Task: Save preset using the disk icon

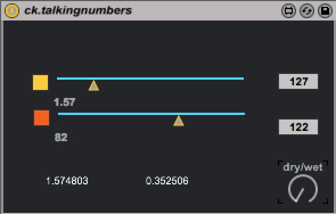Action: 325,10
